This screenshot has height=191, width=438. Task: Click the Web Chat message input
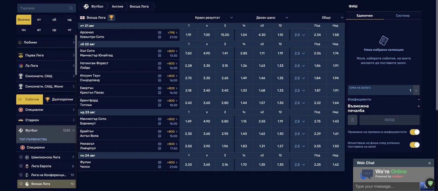[x=387, y=186]
